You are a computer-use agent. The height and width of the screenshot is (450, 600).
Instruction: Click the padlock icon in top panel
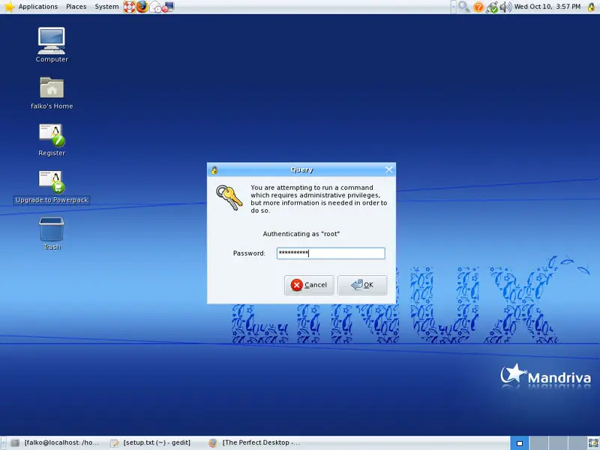click(x=591, y=7)
